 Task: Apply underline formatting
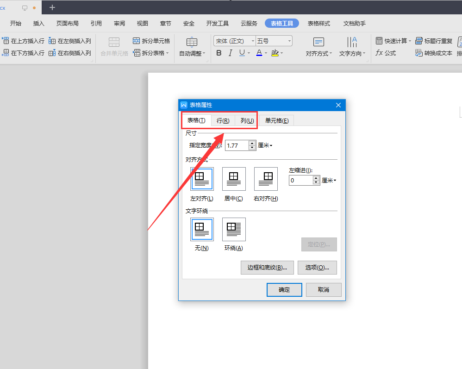(242, 53)
